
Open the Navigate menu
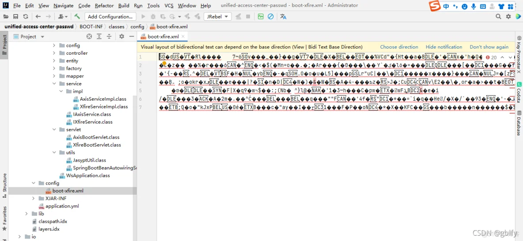click(x=63, y=6)
